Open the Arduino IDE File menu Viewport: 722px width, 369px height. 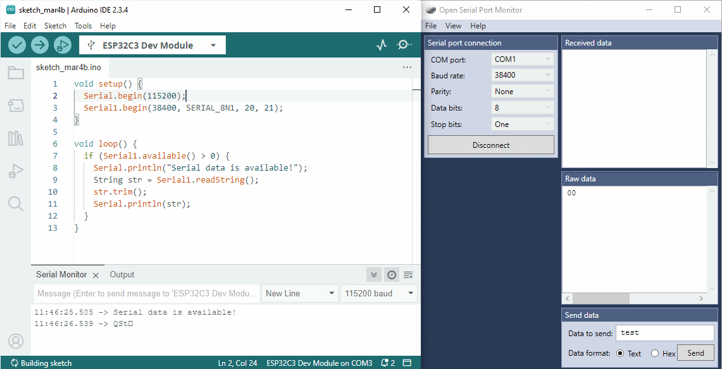click(10, 26)
